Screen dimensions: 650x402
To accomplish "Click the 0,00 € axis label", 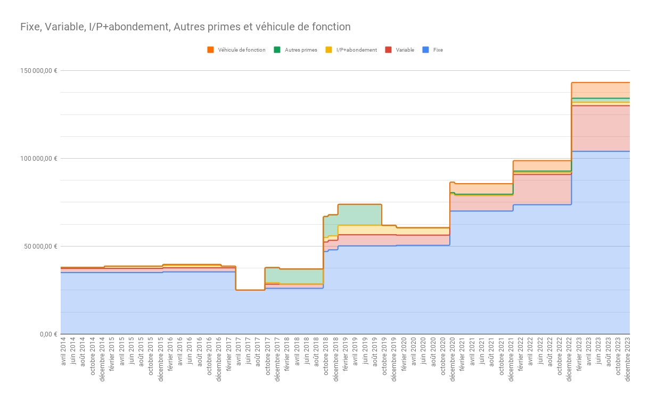I will tap(48, 334).
